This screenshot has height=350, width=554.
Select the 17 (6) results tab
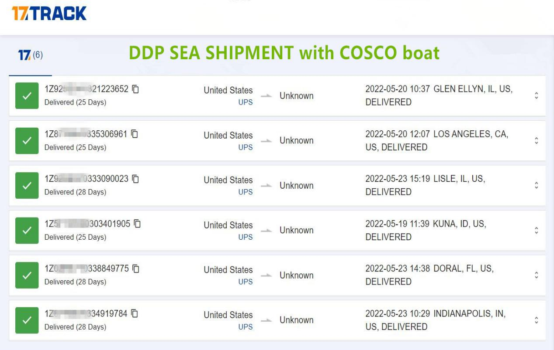coord(30,55)
